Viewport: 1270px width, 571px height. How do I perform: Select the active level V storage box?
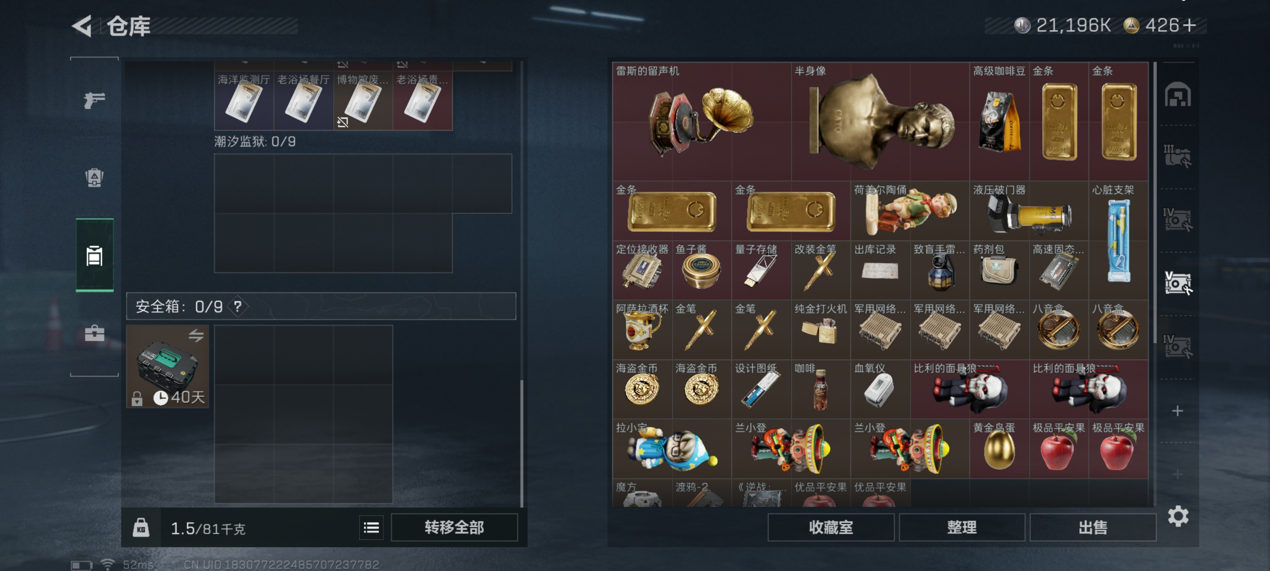tap(1177, 283)
